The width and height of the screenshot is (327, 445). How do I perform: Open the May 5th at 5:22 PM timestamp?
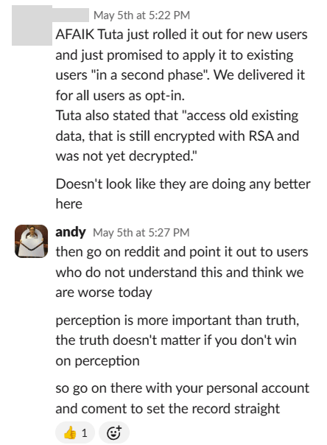coord(141,15)
